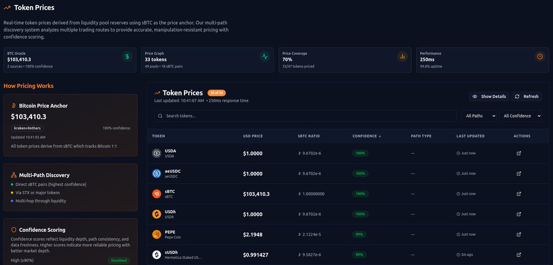Image resolution: width=553 pixels, height=265 pixels.
Task: Open external link for USDA token
Action: tap(519, 153)
